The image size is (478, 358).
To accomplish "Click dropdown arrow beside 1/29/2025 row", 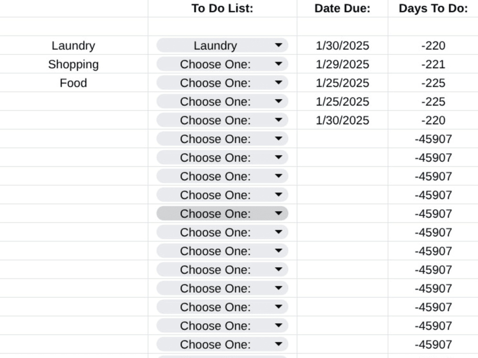I will tap(278, 64).
